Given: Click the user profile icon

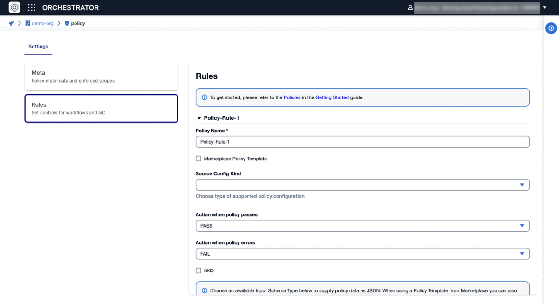Looking at the screenshot, I should pos(410,7).
